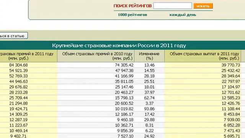
Task: Click the orange искать search button
Action: click(203, 6)
